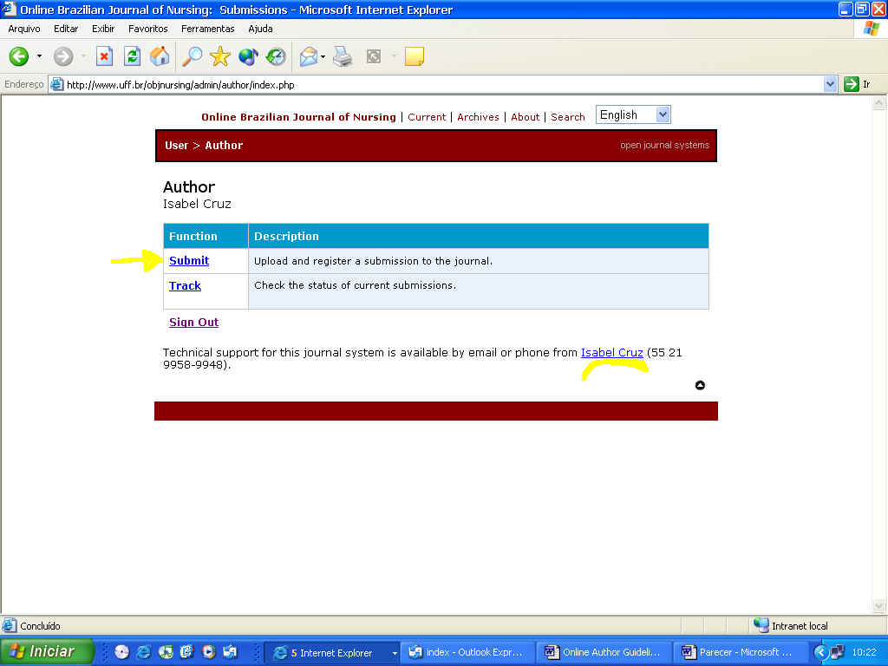Click the green Back arrow button

pyautogui.click(x=19, y=57)
